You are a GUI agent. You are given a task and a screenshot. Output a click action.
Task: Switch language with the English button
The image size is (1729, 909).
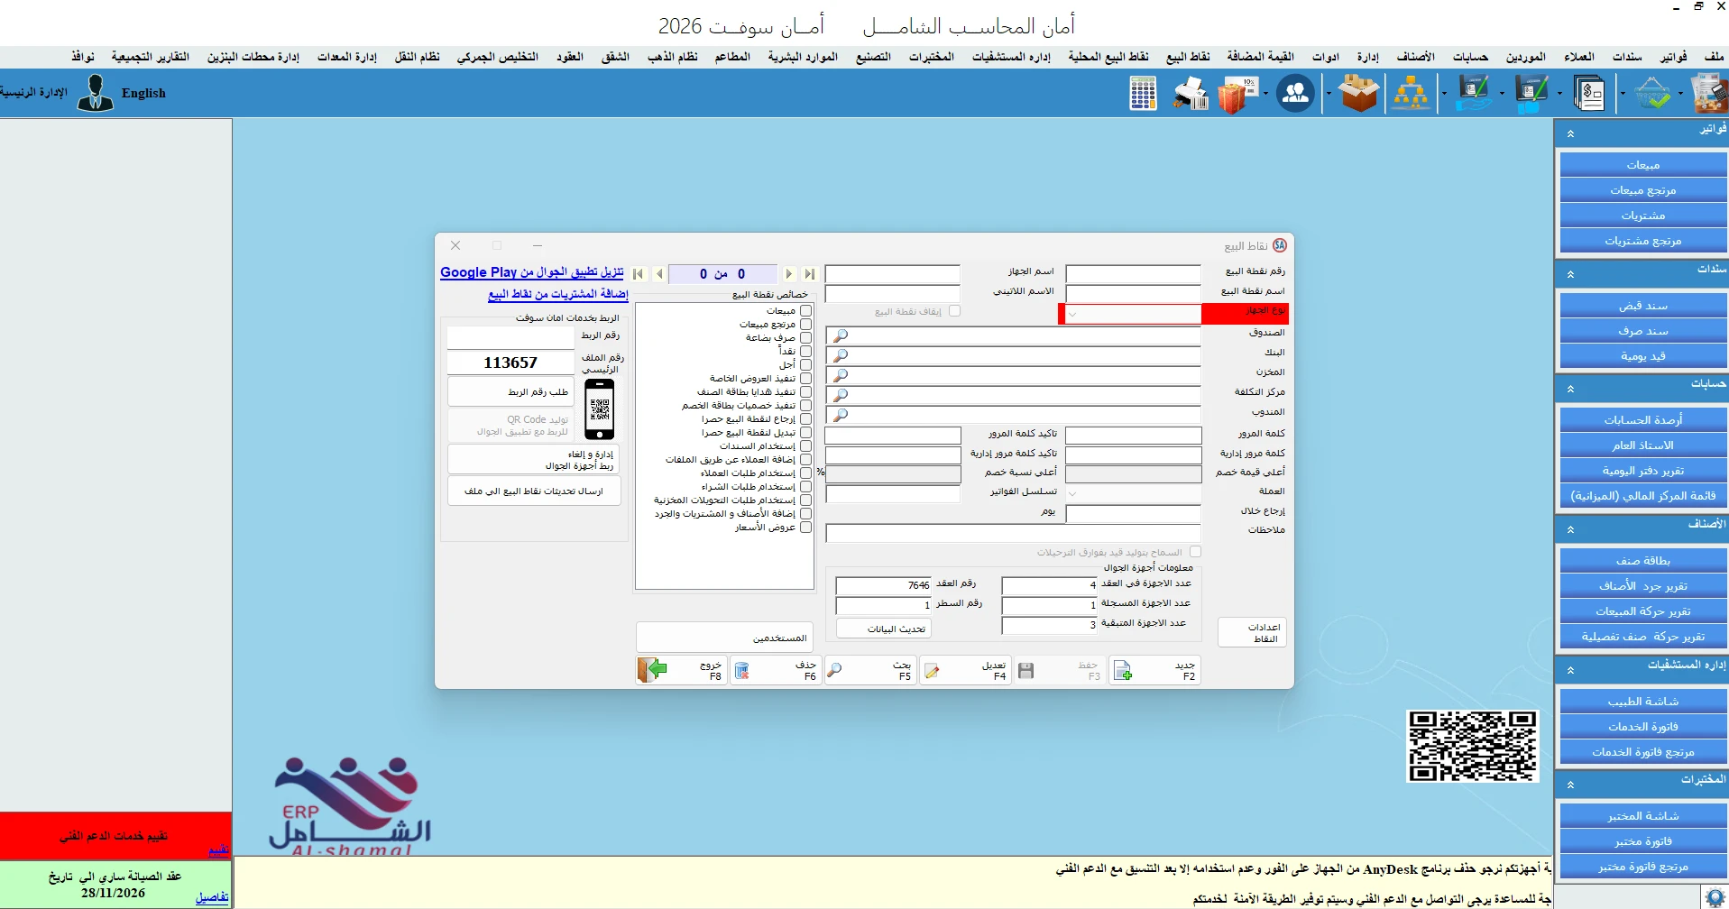[143, 93]
